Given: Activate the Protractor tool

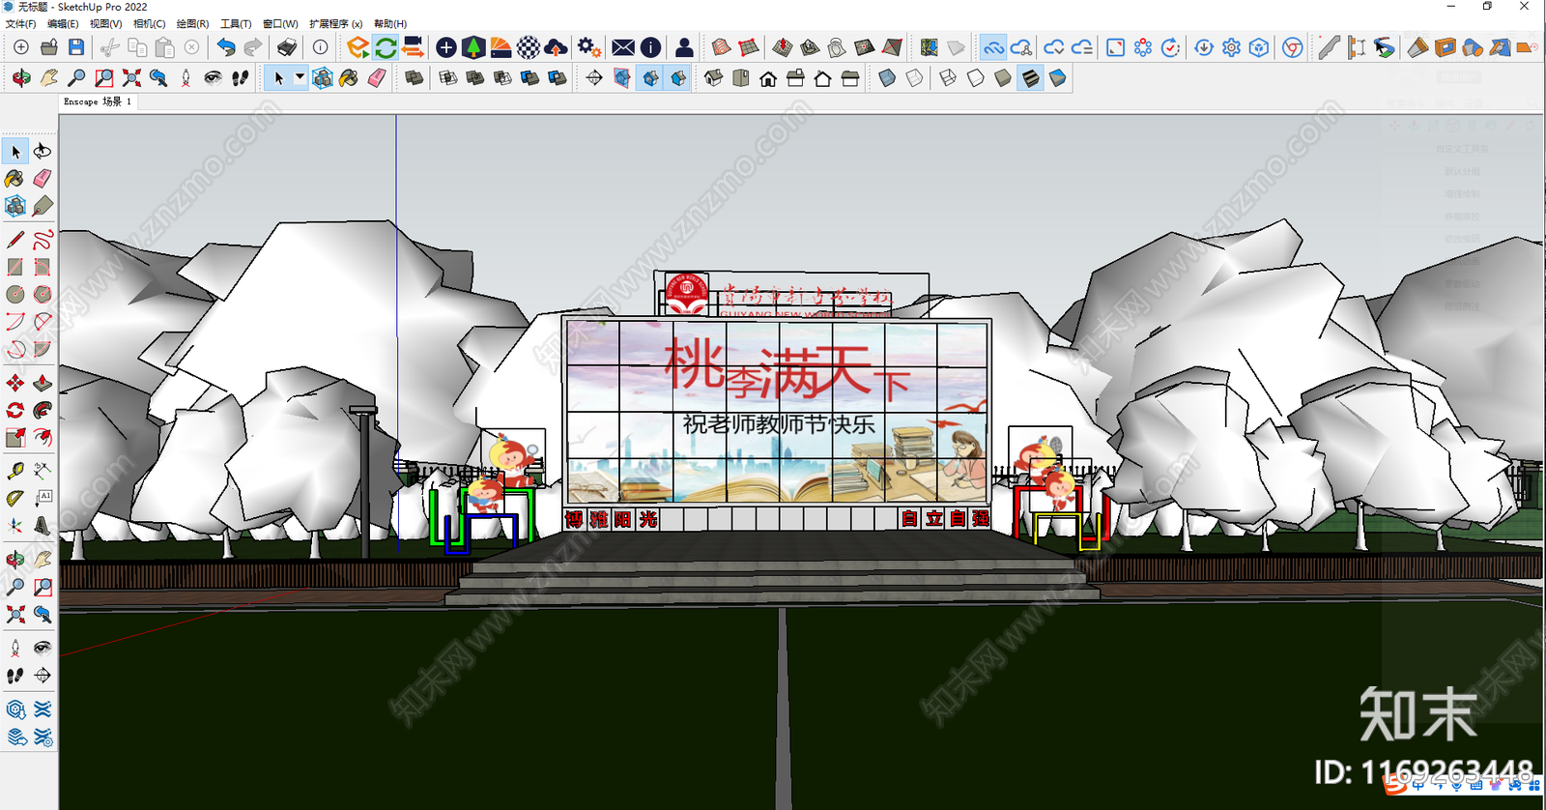Looking at the screenshot, I should tap(15, 498).
